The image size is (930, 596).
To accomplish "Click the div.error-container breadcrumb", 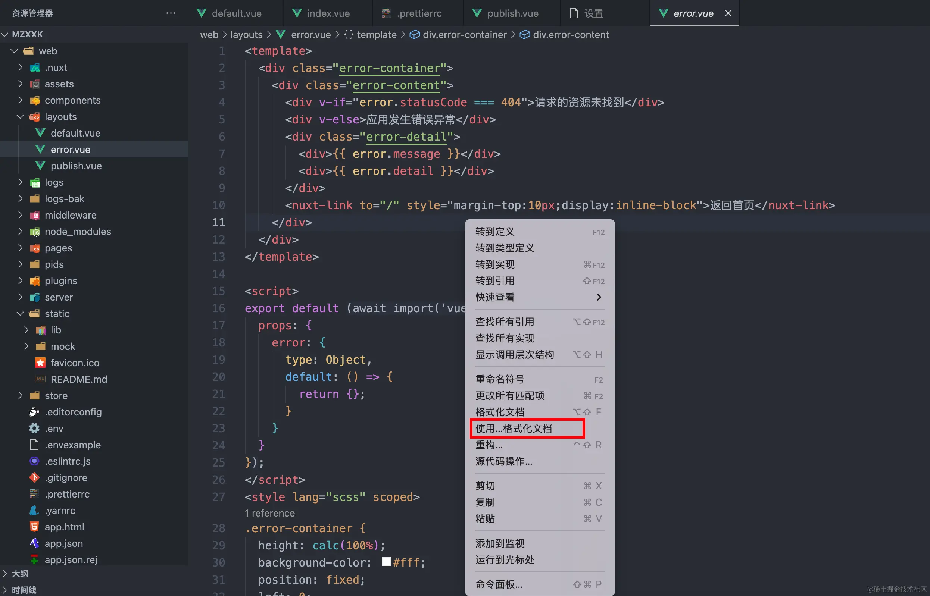I will point(458,34).
